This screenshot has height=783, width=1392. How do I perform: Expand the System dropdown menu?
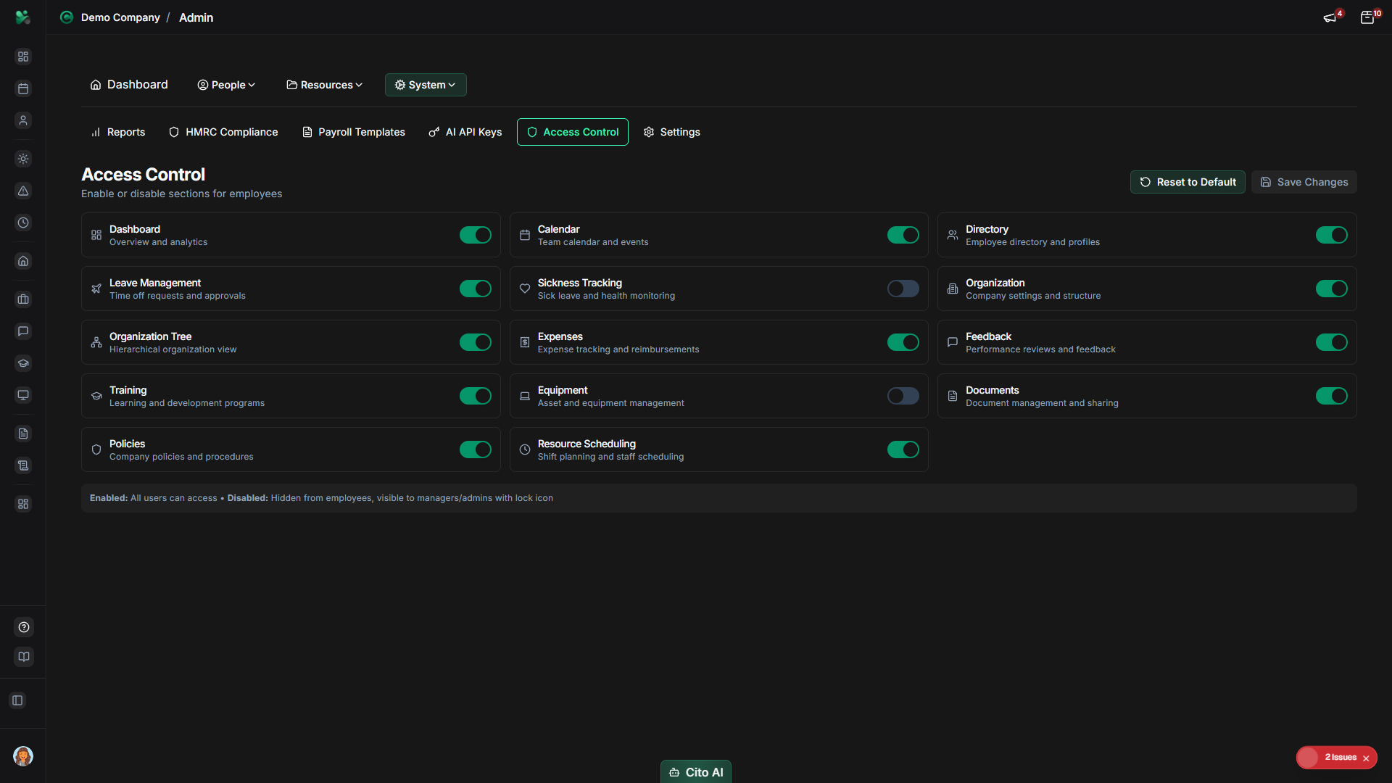coord(425,85)
